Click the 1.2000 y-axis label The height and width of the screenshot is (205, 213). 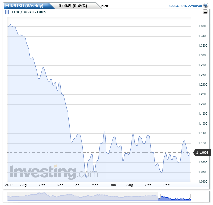tap(203, 104)
